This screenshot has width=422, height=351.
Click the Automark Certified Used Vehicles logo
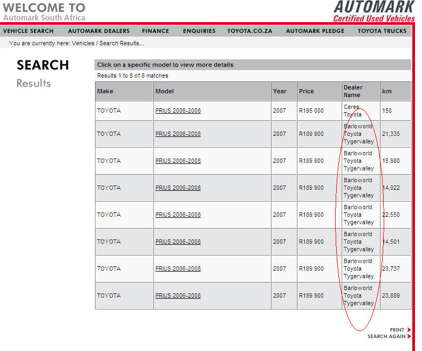374,11
